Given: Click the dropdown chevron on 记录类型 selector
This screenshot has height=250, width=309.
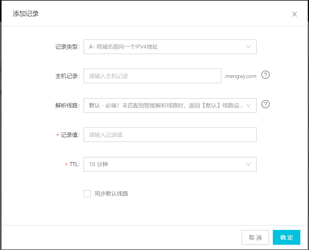Looking at the screenshot, I should pos(248,47).
